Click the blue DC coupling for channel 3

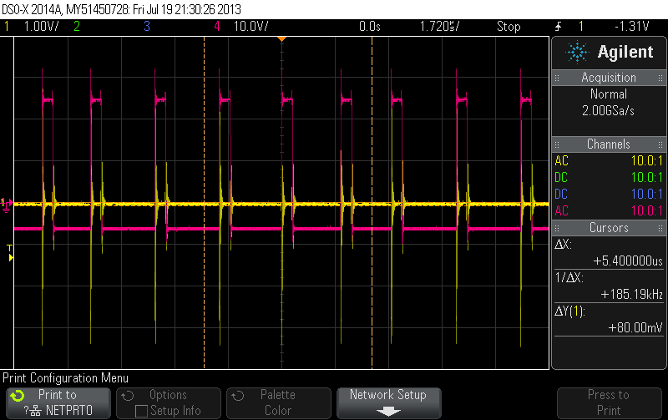(561, 195)
